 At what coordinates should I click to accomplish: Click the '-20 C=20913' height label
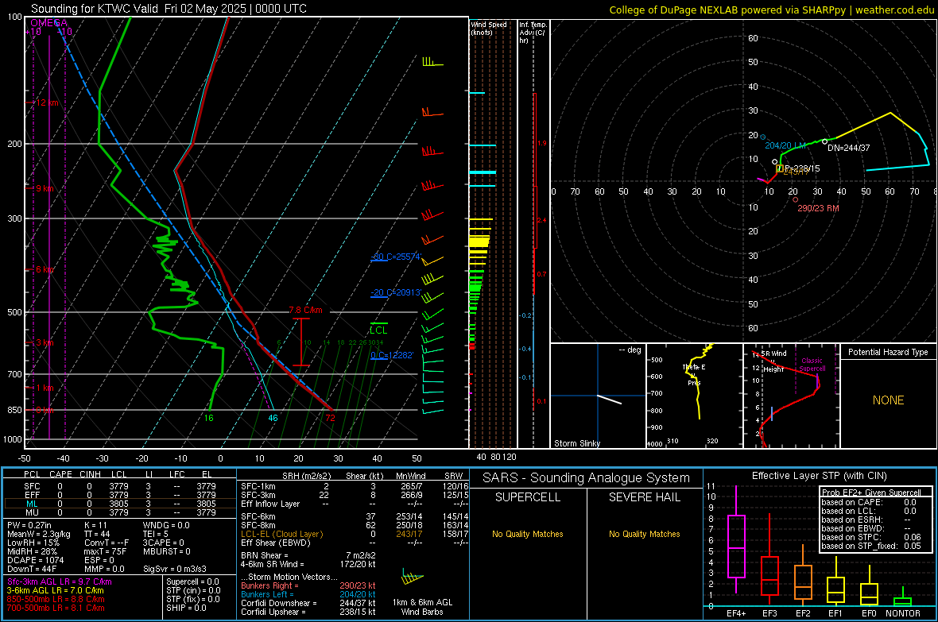click(x=396, y=292)
